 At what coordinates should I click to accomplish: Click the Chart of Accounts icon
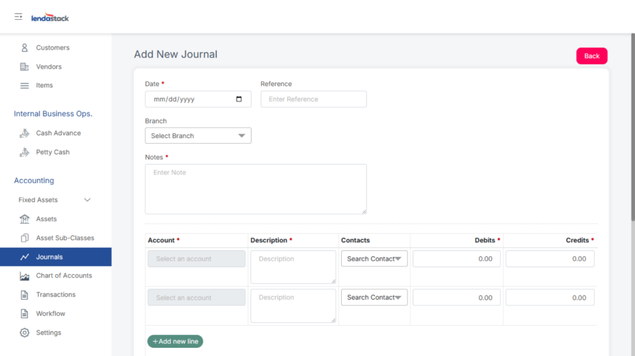click(x=25, y=276)
